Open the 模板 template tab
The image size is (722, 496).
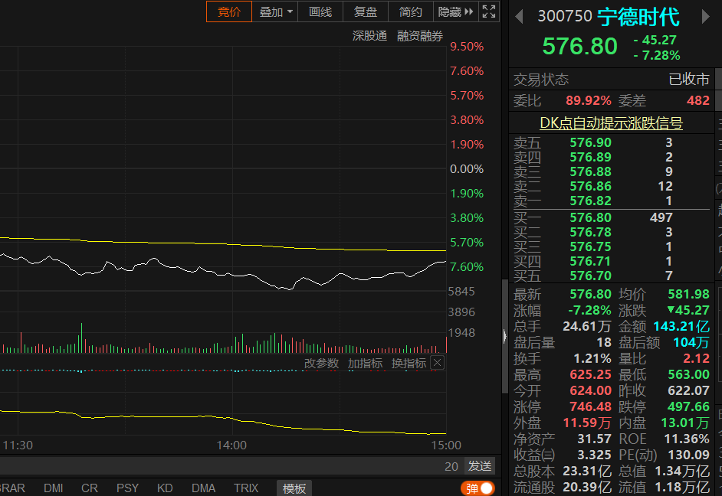click(294, 488)
